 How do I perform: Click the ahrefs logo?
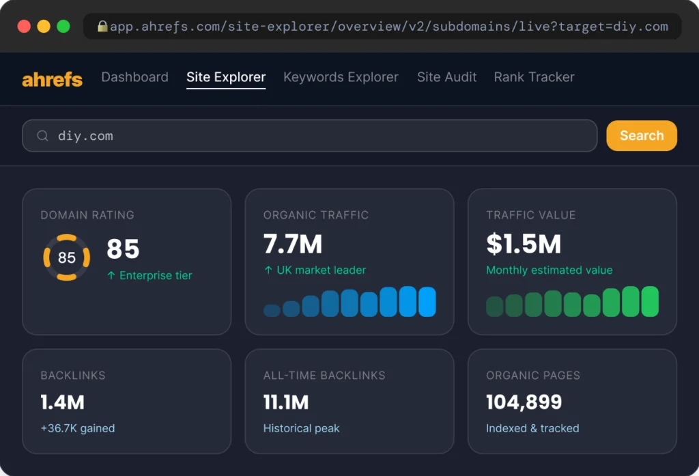point(52,79)
